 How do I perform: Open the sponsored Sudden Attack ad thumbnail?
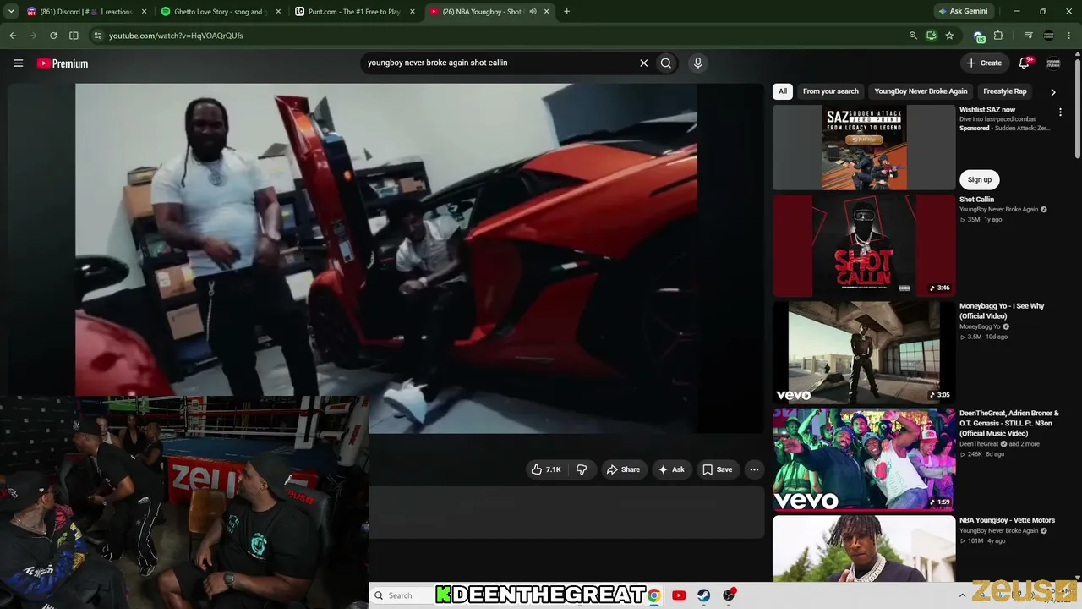[864, 147]
